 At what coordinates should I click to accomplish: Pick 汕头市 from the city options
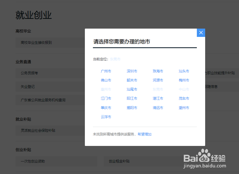(184, 71)
